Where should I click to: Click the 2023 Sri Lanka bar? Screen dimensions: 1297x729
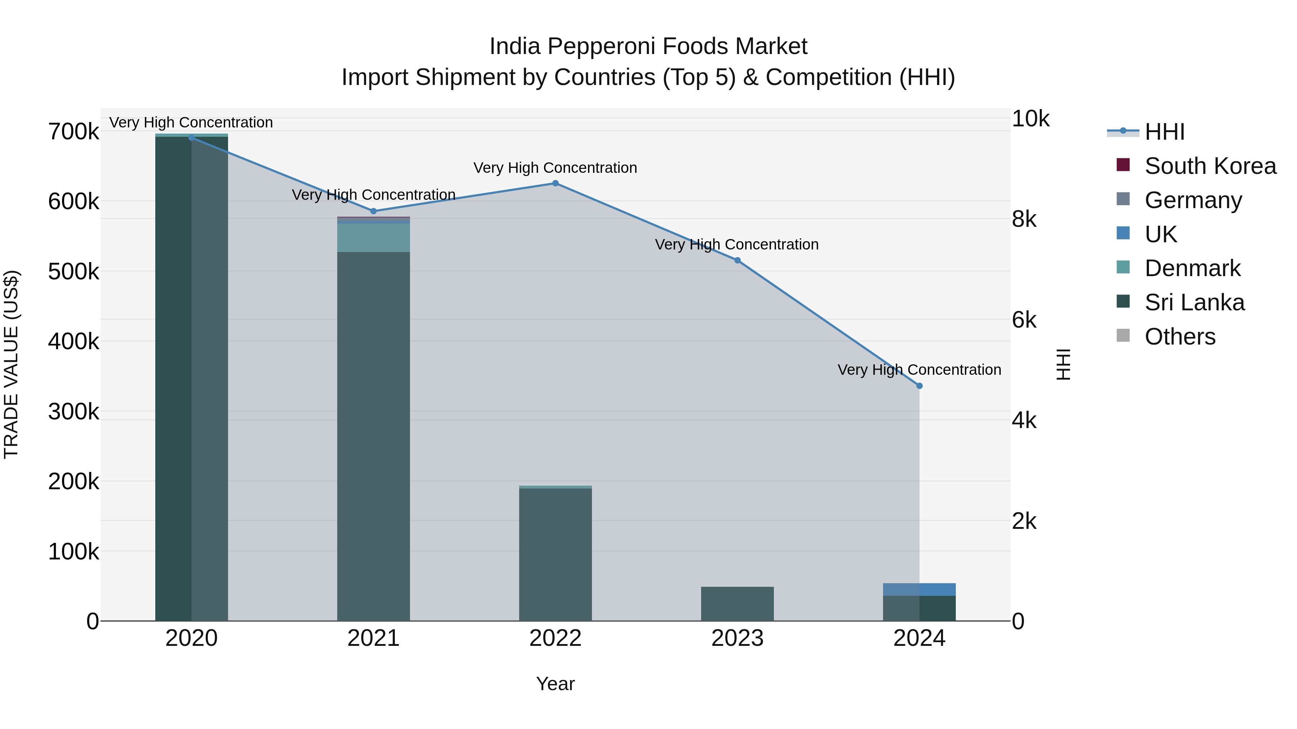click(x=737, y=604)
